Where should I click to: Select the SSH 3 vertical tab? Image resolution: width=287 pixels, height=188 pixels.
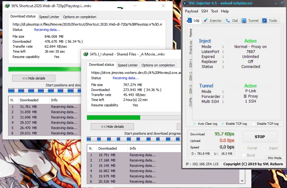(191, 89)
